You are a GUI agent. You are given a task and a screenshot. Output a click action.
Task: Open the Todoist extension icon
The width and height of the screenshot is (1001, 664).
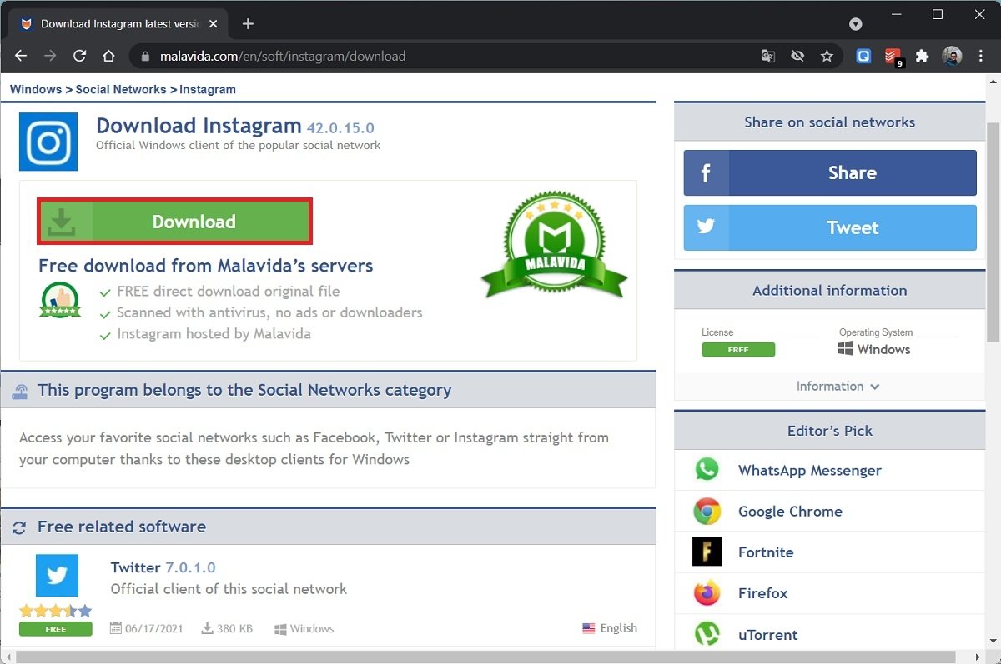(893, 57)
